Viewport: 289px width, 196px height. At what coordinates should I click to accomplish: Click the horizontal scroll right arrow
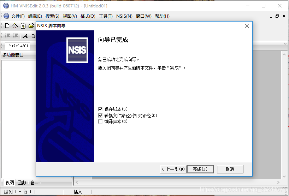(278, 182)
